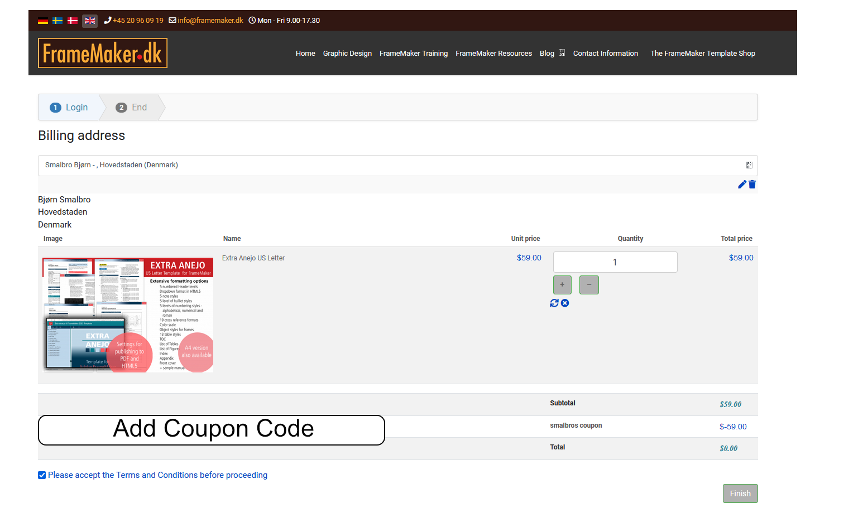Click the Add Coupon Code button
This screenshot has width=844, height=513.
pos(212,430)
